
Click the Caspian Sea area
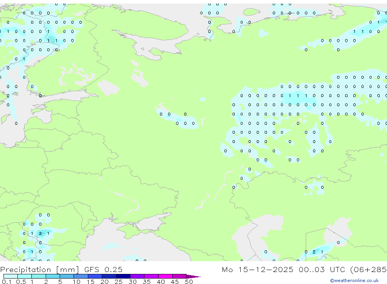click(x=244, y=236)
